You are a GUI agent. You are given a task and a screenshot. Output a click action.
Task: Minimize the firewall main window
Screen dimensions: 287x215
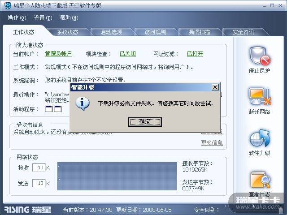click(264, 6)
